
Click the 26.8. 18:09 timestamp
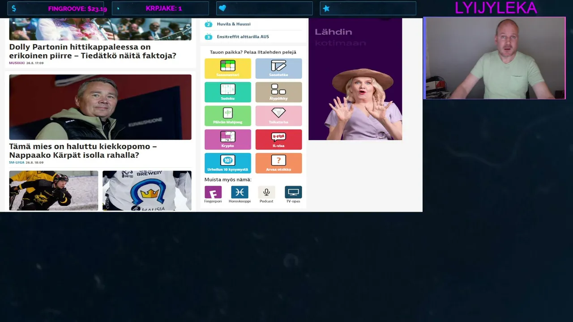(x=34, y=162)
